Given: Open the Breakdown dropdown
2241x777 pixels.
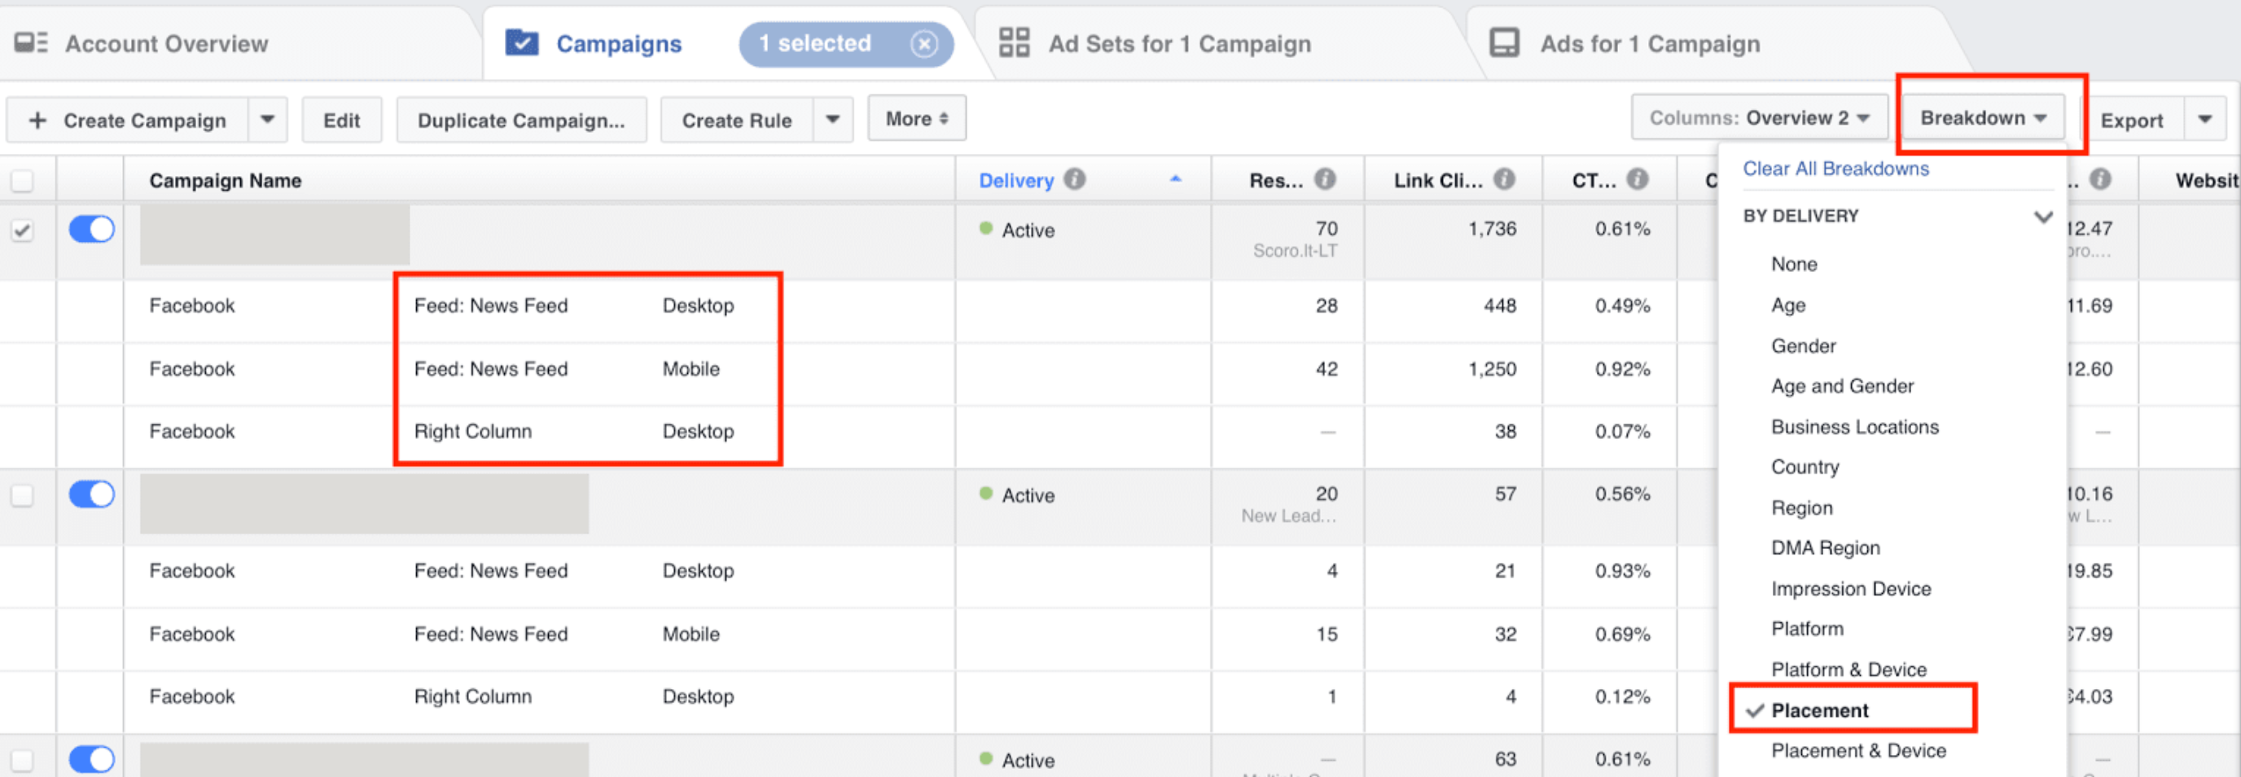Looking at the screenshot, I should [1982, 117].
